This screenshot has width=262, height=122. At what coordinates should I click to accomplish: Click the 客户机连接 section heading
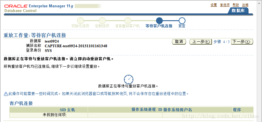21,103
